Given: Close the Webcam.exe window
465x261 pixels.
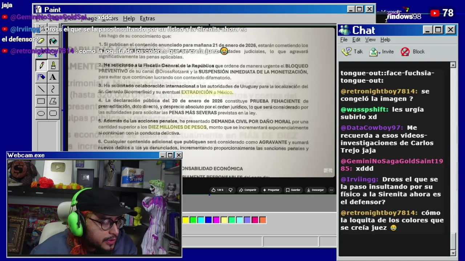Looking at the screenshot, I should pyautogui.click(x=179, y=155).
